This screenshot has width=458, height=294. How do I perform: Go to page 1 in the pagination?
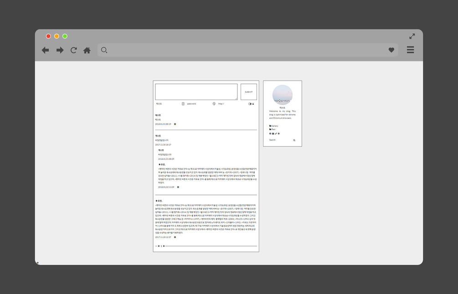pos(161,246)
